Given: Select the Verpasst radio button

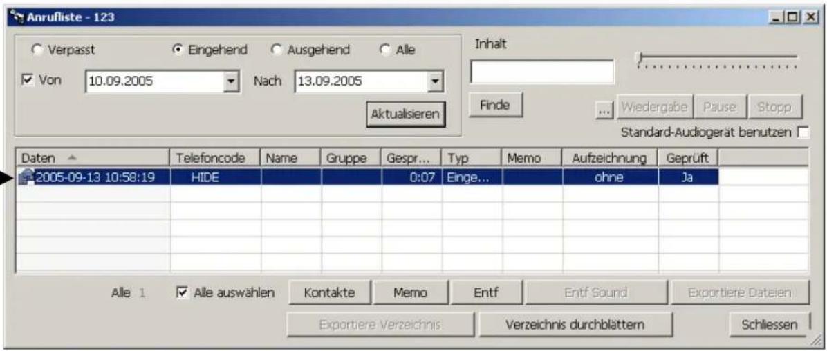Looking at the screenshot, I should [37, 50].
